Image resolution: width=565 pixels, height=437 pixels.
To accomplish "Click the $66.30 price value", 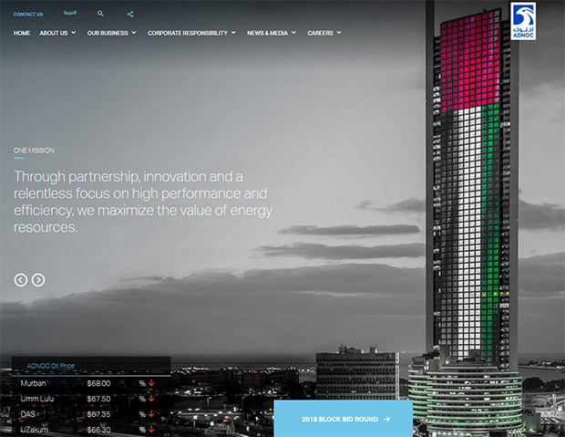I will [x=98, y=430].
